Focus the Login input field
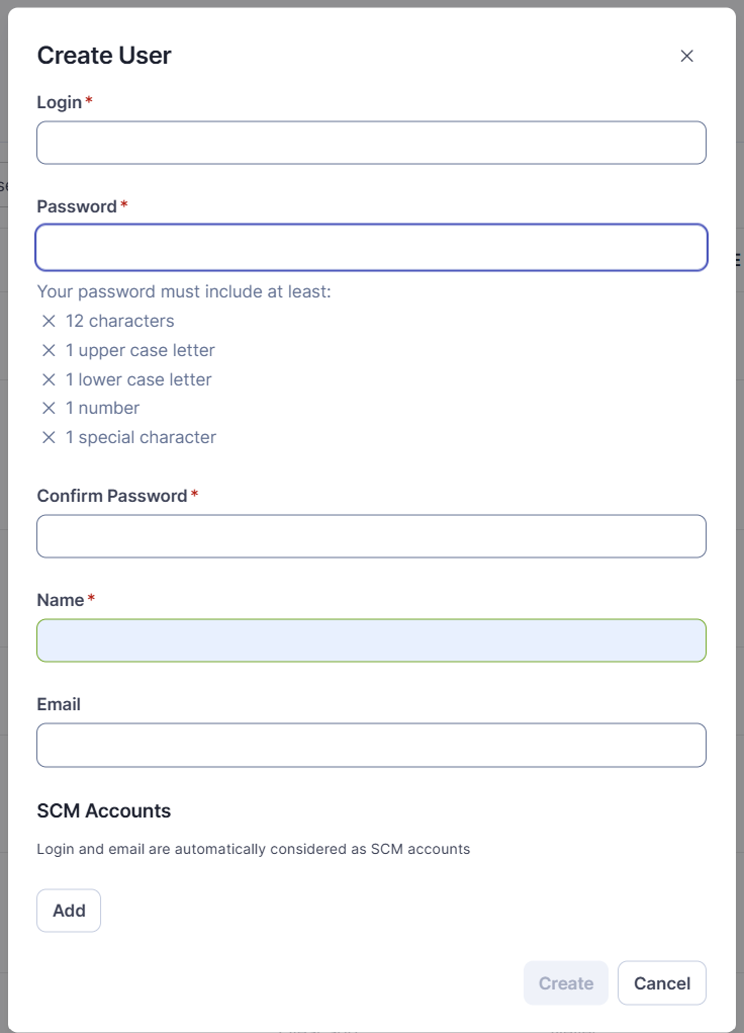 click(x=371, y=143)
